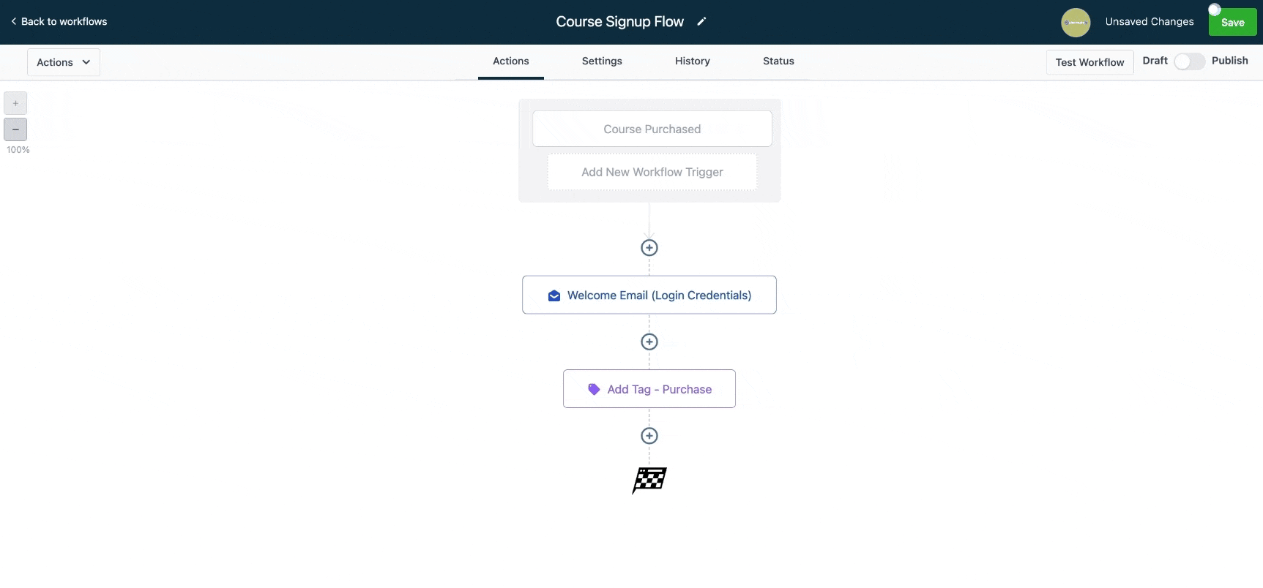Switch to the Settings tab
The height and width of the screenshot is (588, 1263).
602,61
